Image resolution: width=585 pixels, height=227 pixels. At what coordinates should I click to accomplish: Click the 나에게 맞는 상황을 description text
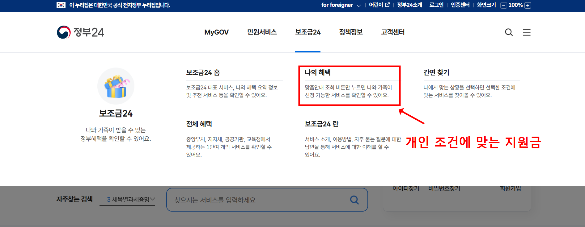(x=469, y=91)
